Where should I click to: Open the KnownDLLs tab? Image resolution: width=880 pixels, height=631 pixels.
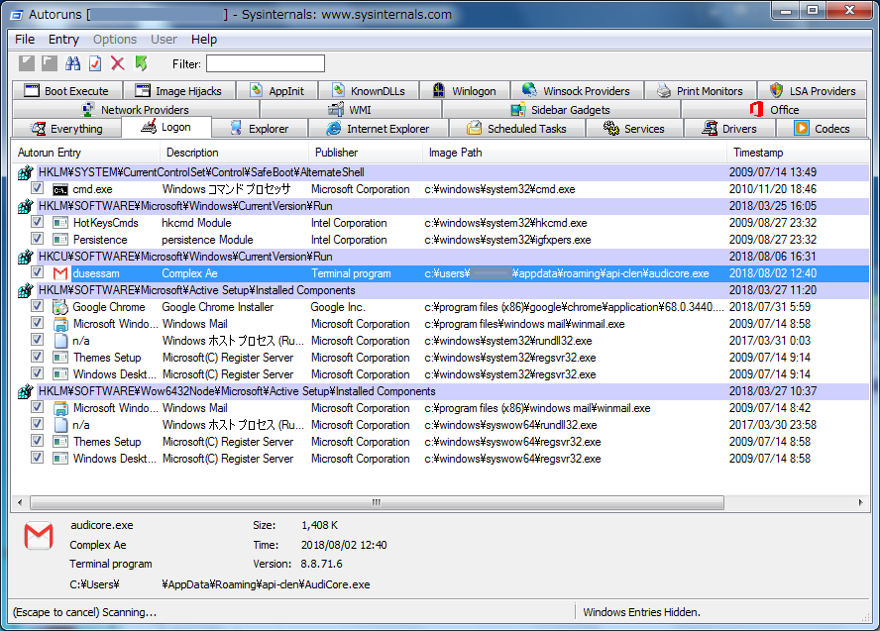(369, 91)
